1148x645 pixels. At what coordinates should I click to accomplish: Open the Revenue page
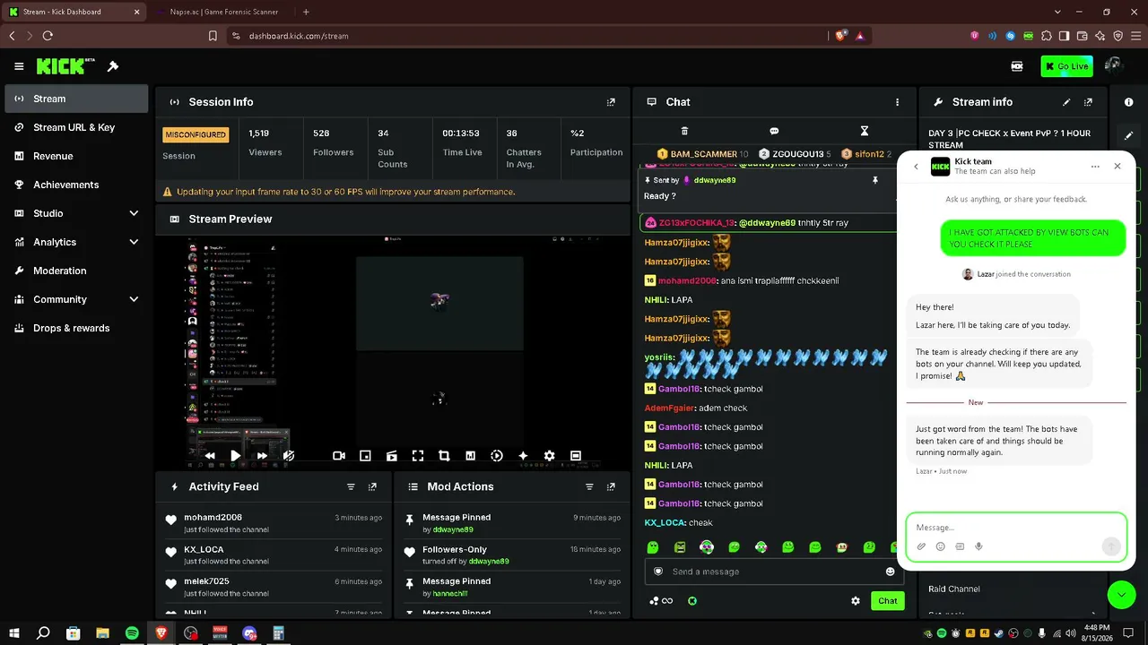pos(76,156)
